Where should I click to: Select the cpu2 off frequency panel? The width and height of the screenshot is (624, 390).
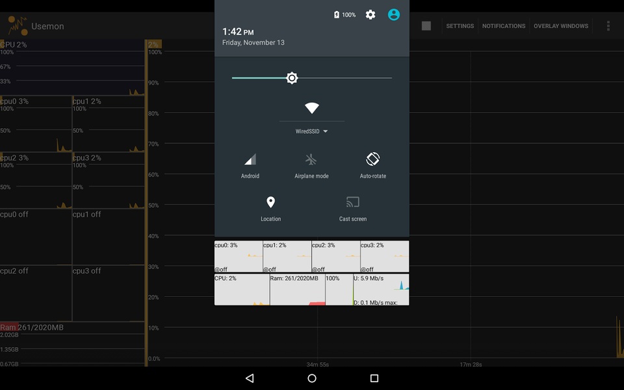[x=36, y=294]
